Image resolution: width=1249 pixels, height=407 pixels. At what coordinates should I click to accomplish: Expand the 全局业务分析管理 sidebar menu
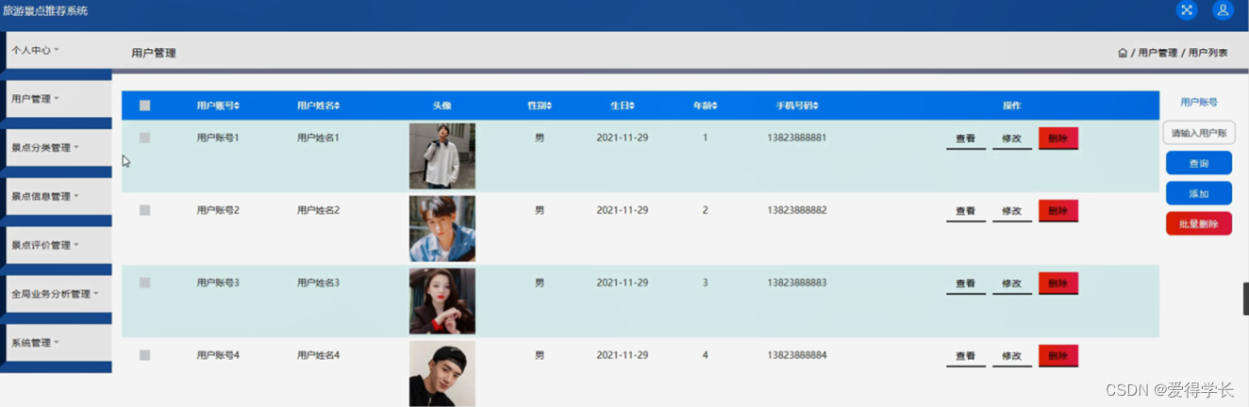coord(58,294)
